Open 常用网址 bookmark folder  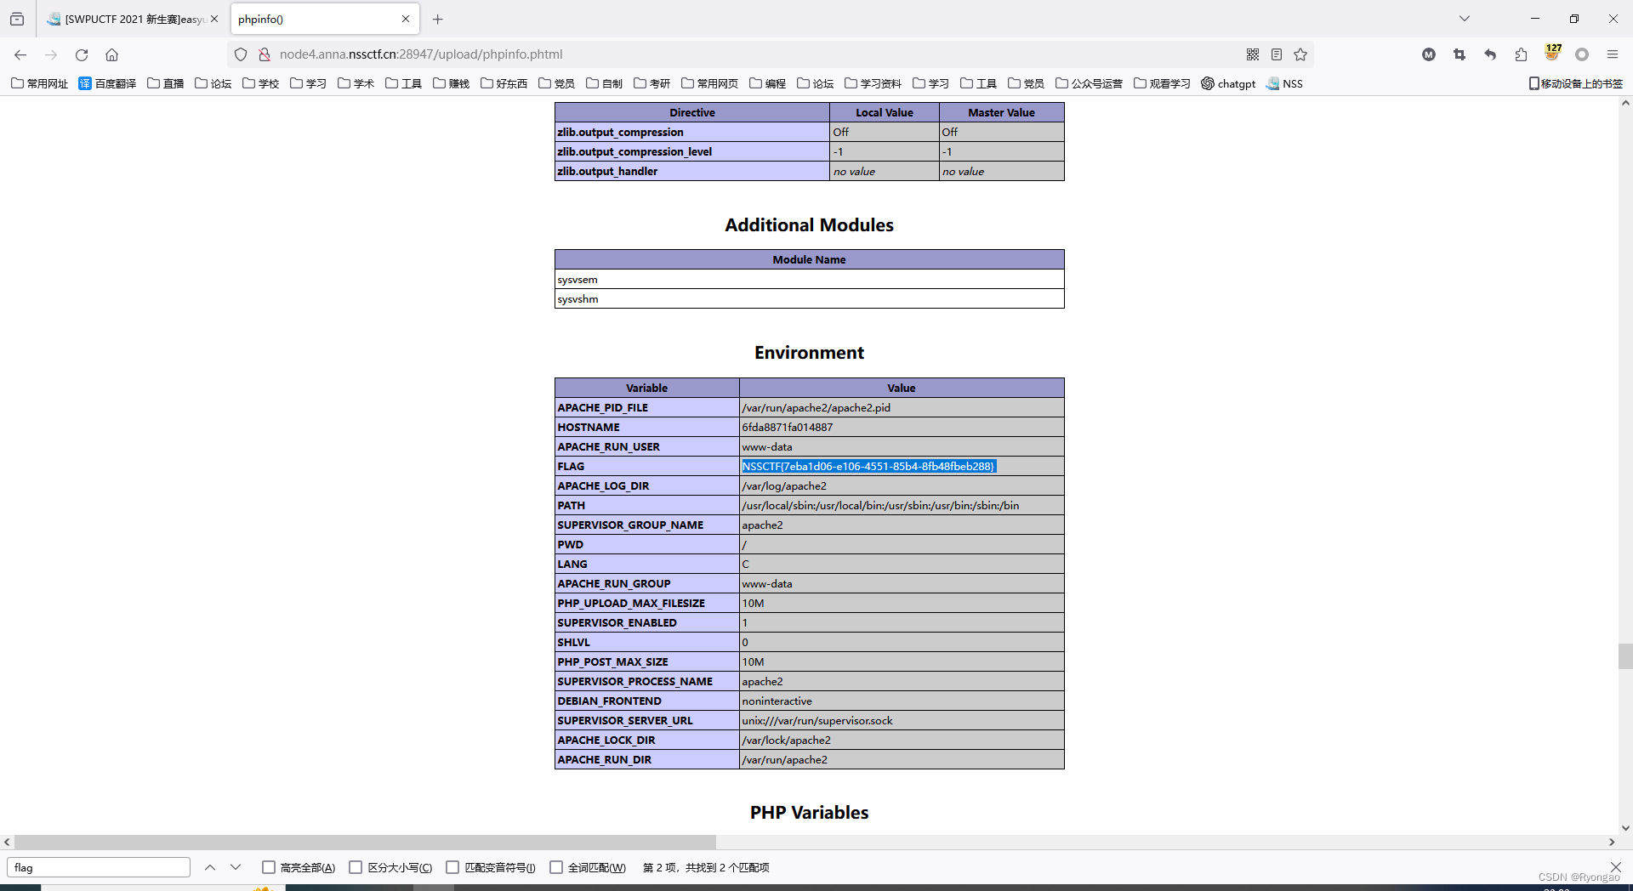point(39,83)
